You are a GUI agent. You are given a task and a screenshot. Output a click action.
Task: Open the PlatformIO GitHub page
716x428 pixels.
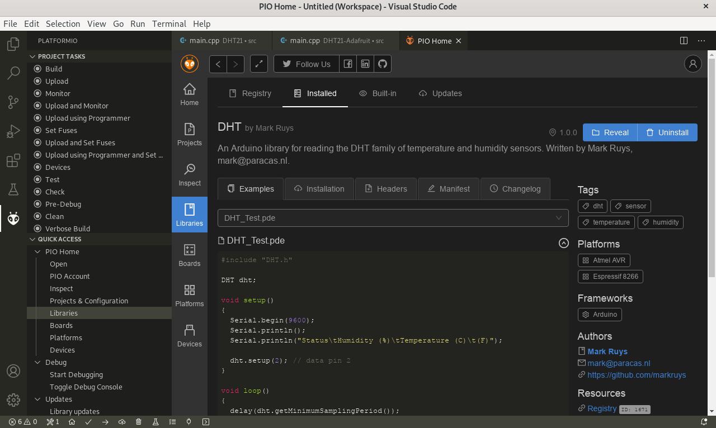[x=383, y=64]
